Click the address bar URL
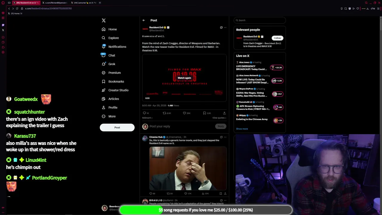Screen dimensions: 382x215 (x=48, y=8)
